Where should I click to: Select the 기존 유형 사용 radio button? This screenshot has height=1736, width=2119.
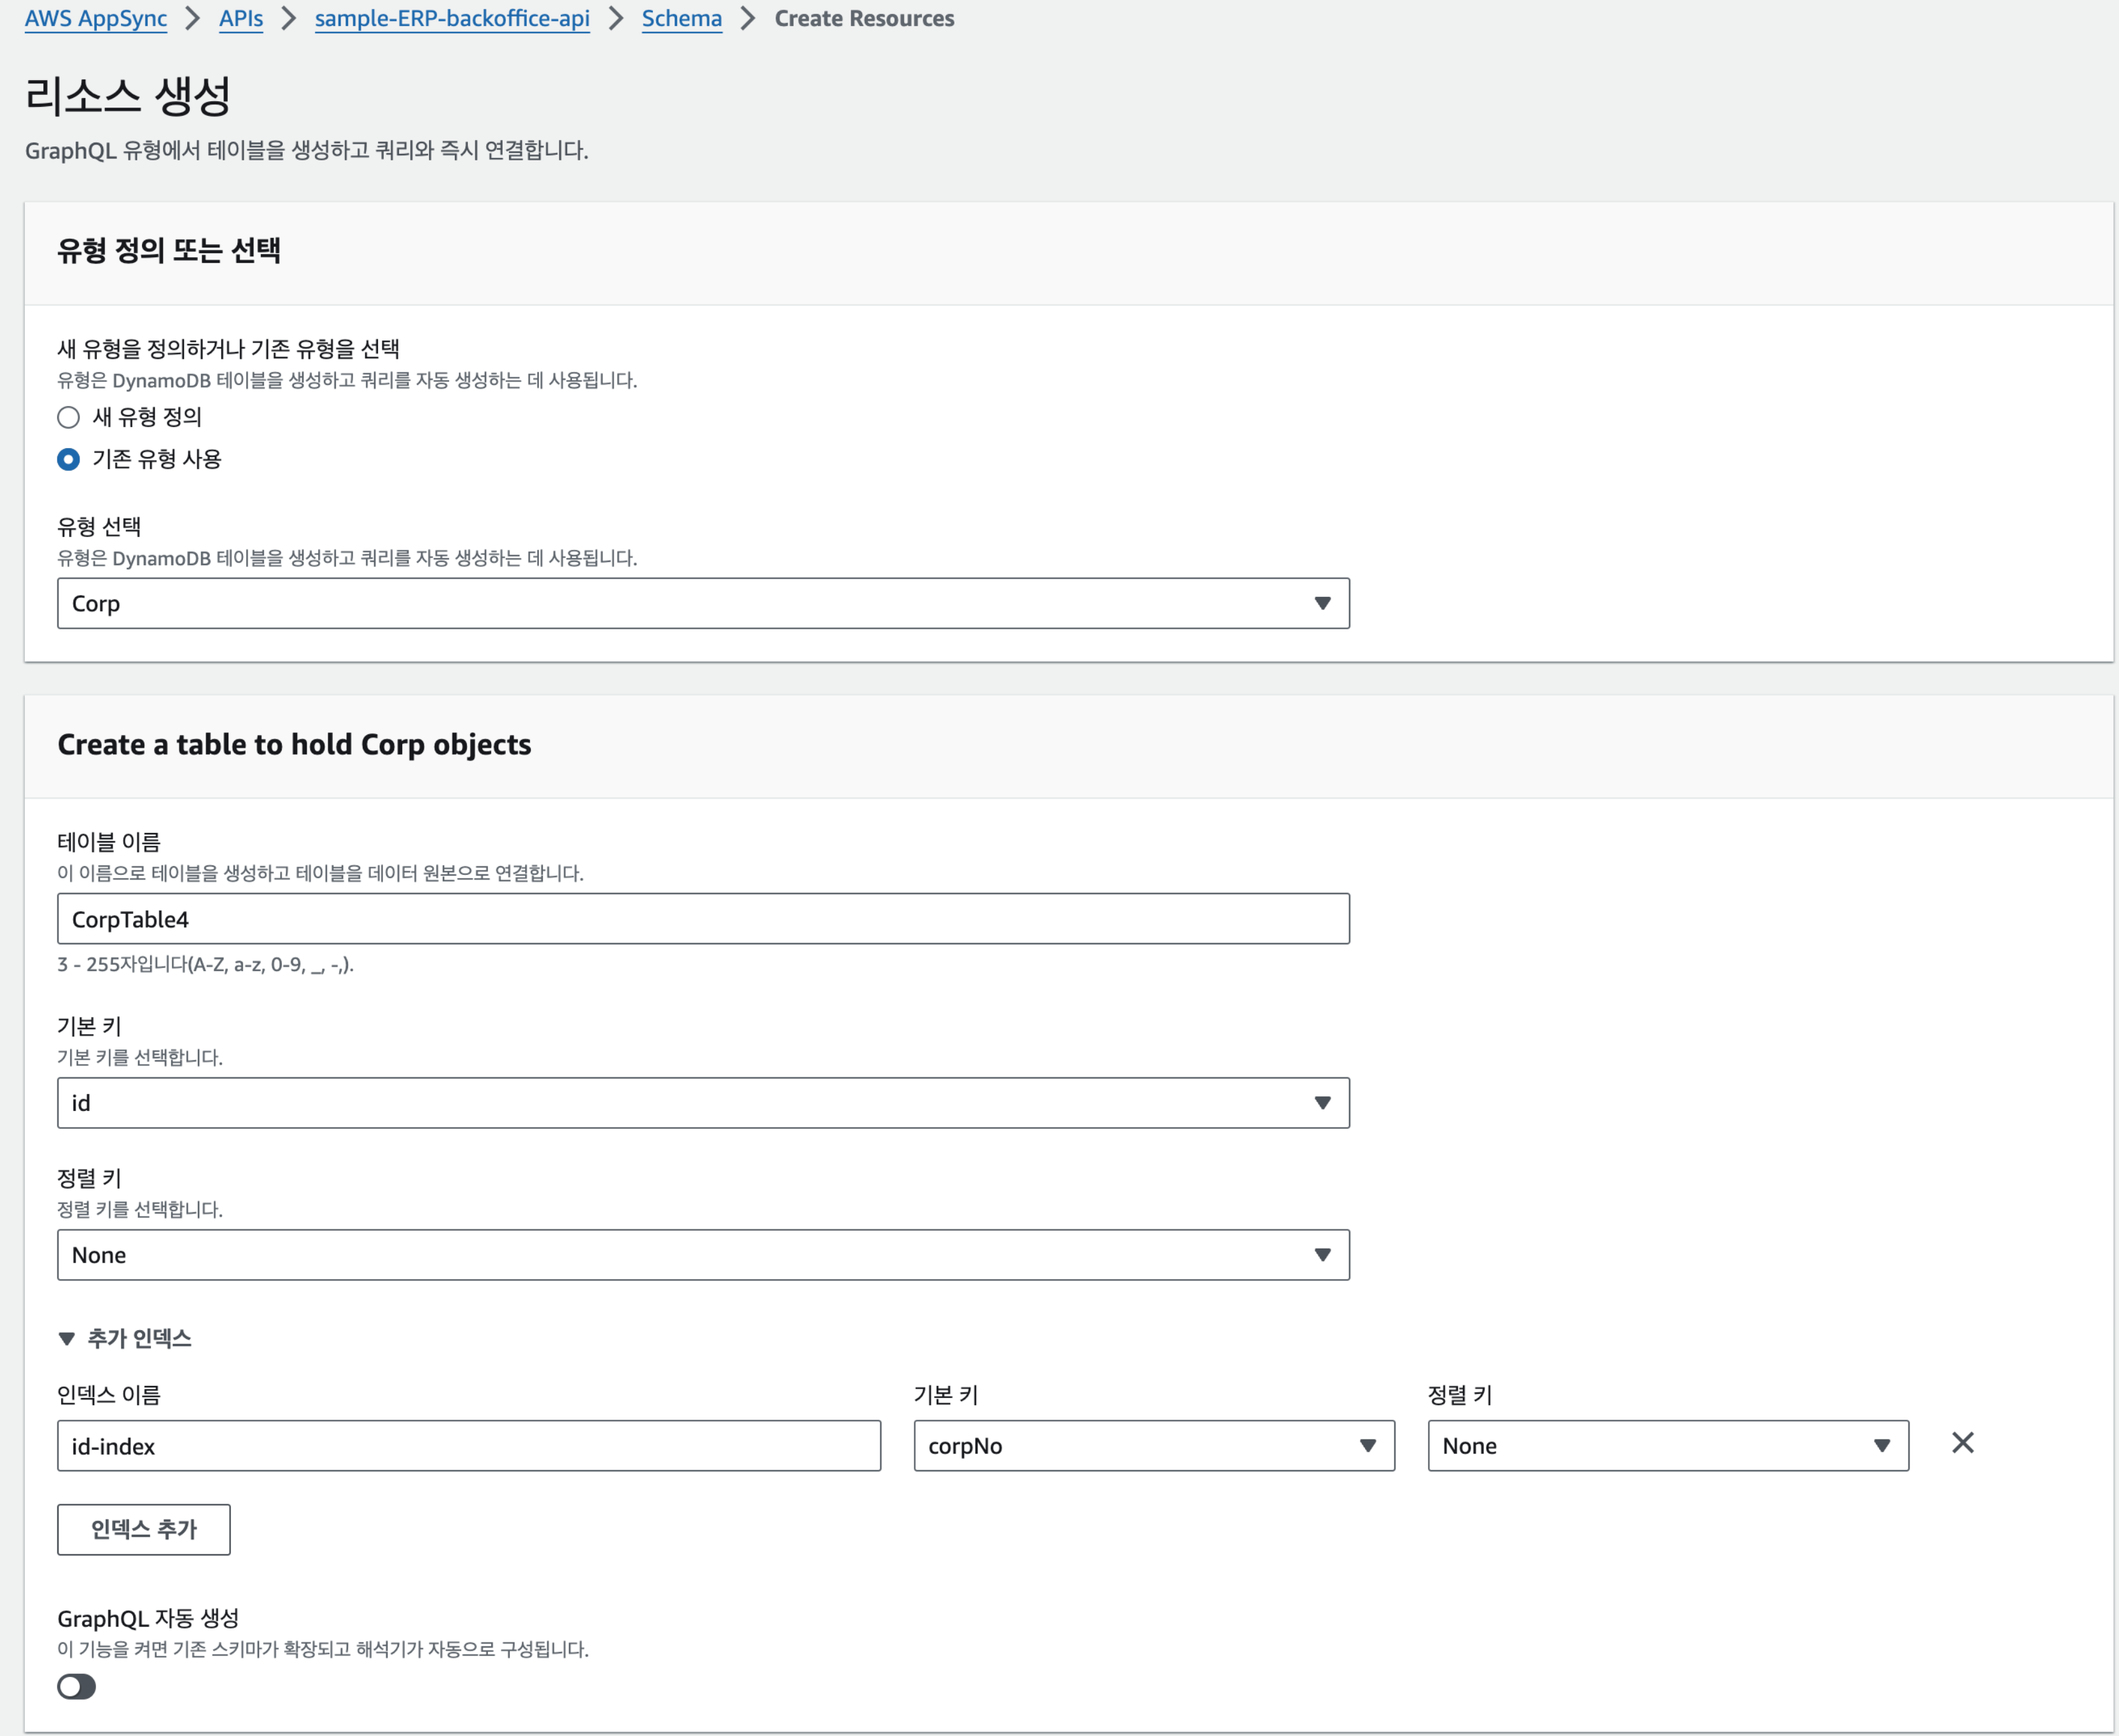click(68, 459)
